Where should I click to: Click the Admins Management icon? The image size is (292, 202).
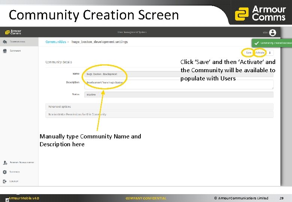pyautogui.click(x=5, y=163)
